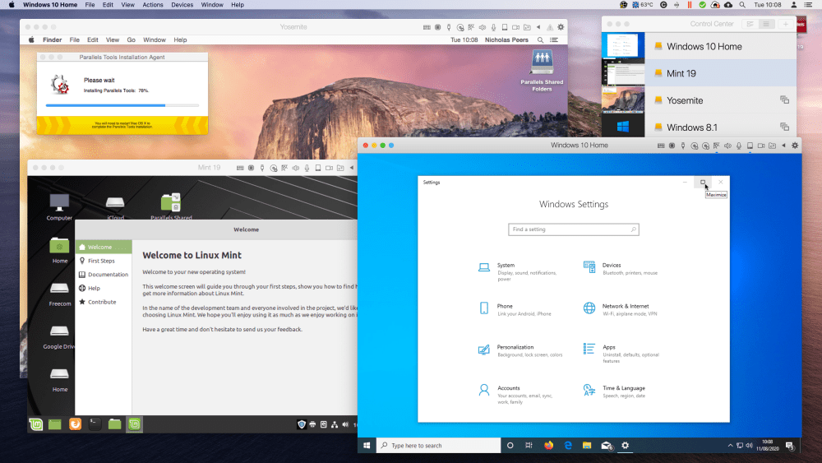Open Mint menu button on Mint panel
This screenshot has height=463, width=822.
click(35, 424)
